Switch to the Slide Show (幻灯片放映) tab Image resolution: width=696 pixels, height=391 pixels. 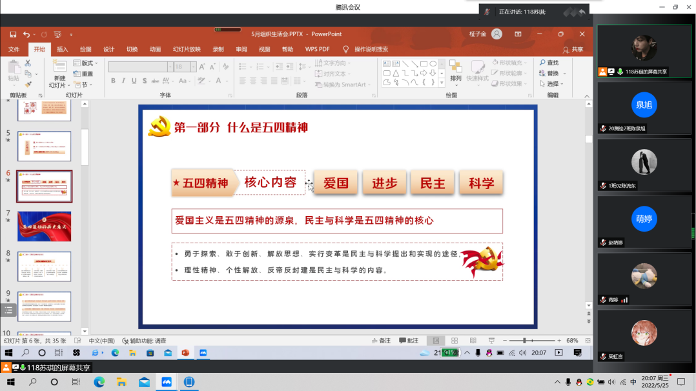tap(187, 49)
